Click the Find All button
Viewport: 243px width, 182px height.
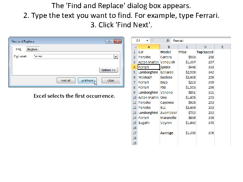(66, 81)
